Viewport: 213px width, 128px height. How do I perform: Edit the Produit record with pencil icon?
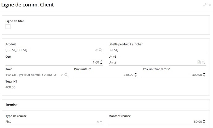click(x=96, y=50)
